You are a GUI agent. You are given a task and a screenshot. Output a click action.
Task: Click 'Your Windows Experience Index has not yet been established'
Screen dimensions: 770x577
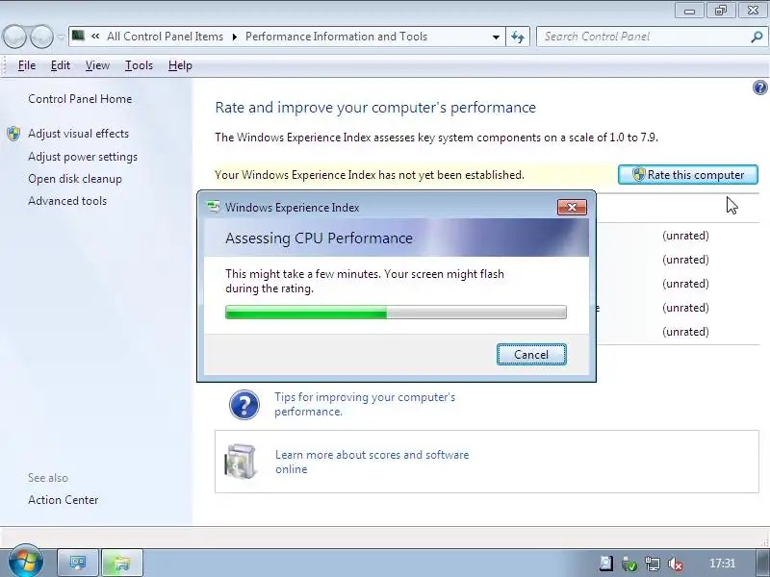tap(370, 175)
